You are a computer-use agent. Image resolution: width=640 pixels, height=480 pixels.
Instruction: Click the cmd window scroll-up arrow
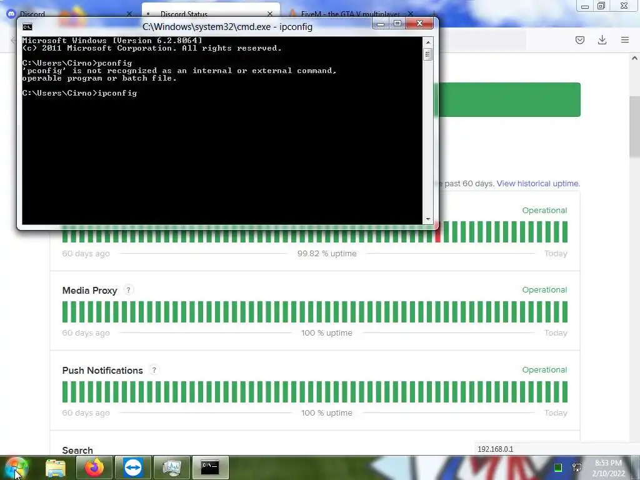click(x=427, y=42)
